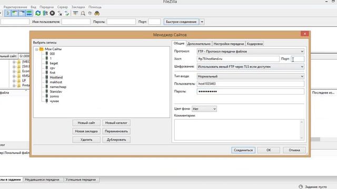
Task: Click the process queue toolbar icon
Action: [45, 13]
